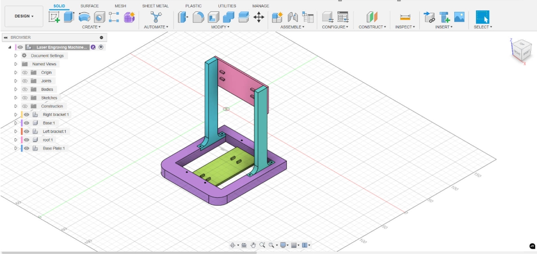Start a new sketch with Create Sketch
Image resolution: width=537 pixels, height=254 pixels.
click(54, 17)
